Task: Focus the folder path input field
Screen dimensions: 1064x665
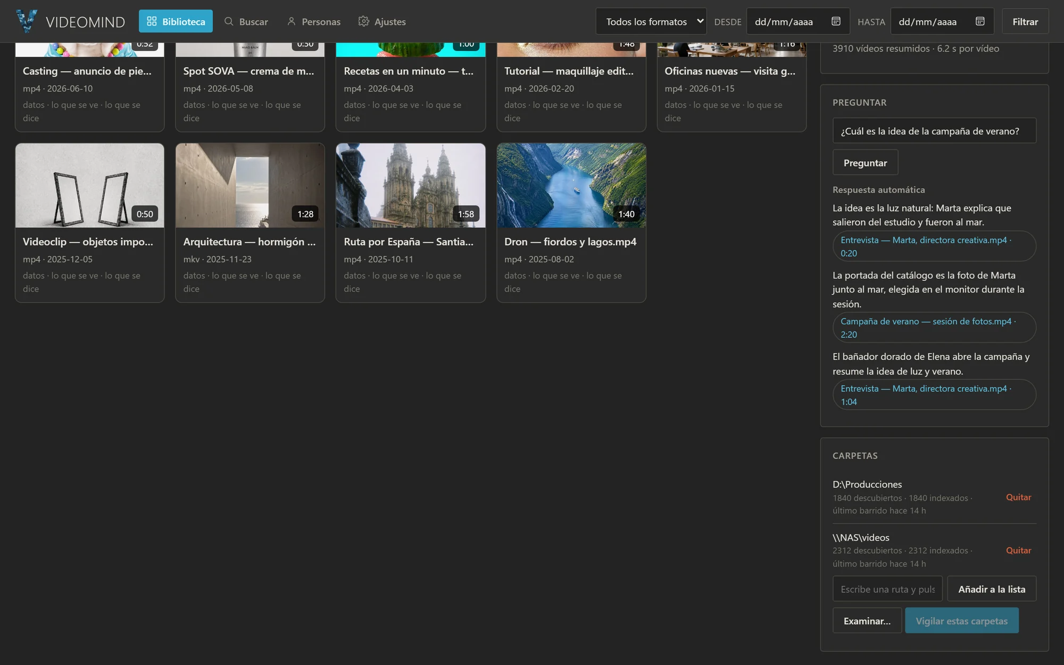Action: 887,589
